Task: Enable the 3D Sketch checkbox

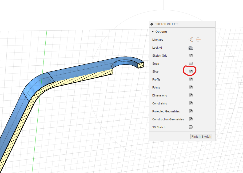Action: [x=191, y=127]
